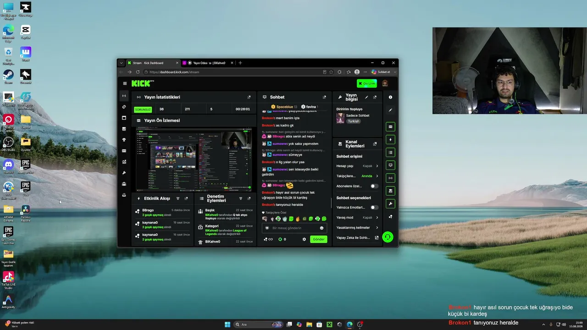587x330 pixels.
Task: Click the list icon in right sidebar
Action: click(x=390, y=152)
